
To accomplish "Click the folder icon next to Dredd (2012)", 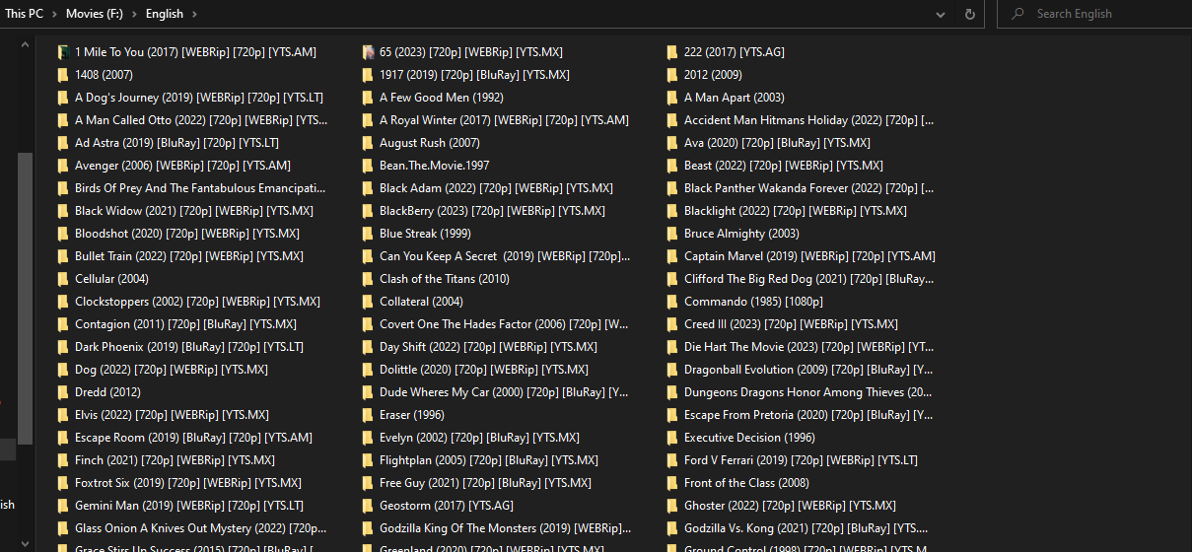I will click(x=63, y=392).
